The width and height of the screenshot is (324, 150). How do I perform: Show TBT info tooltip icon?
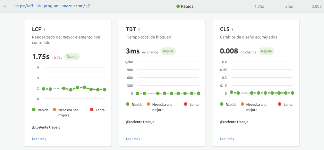[139, 29]
